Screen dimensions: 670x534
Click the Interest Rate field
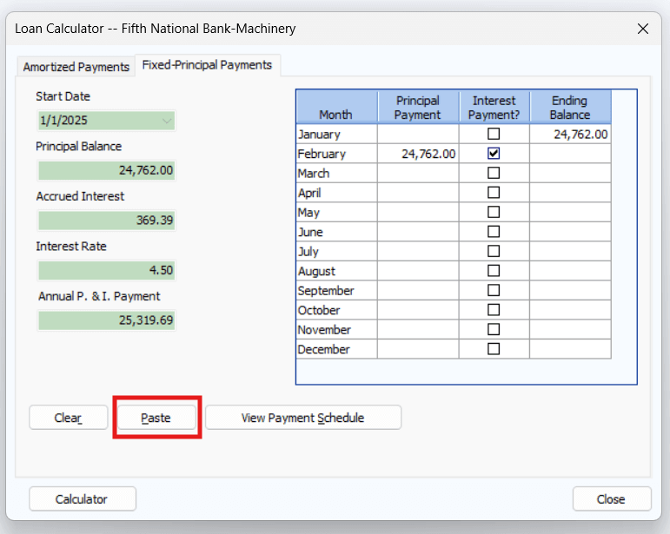point(106,270)
